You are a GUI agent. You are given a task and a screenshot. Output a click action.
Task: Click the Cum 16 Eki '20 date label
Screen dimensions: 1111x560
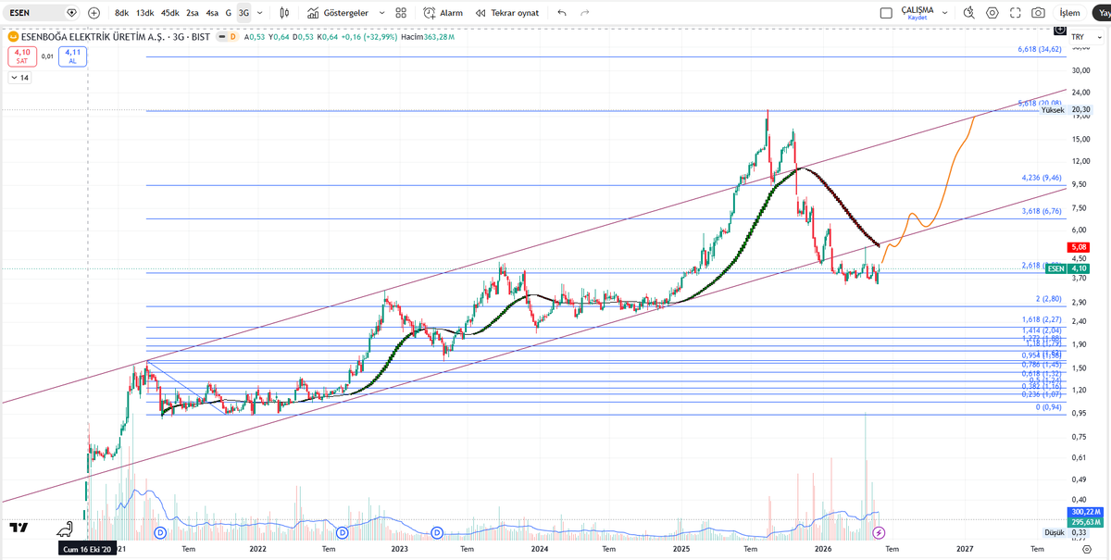point(87,549)
